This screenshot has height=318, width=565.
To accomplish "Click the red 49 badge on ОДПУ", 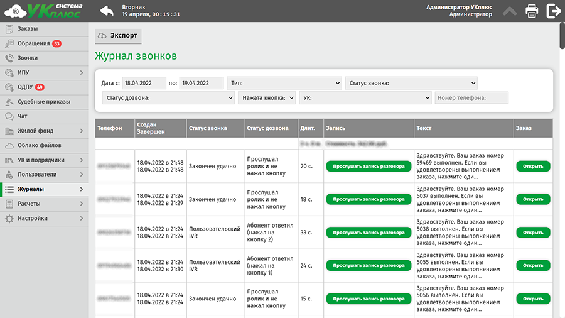I will (40, 87).
